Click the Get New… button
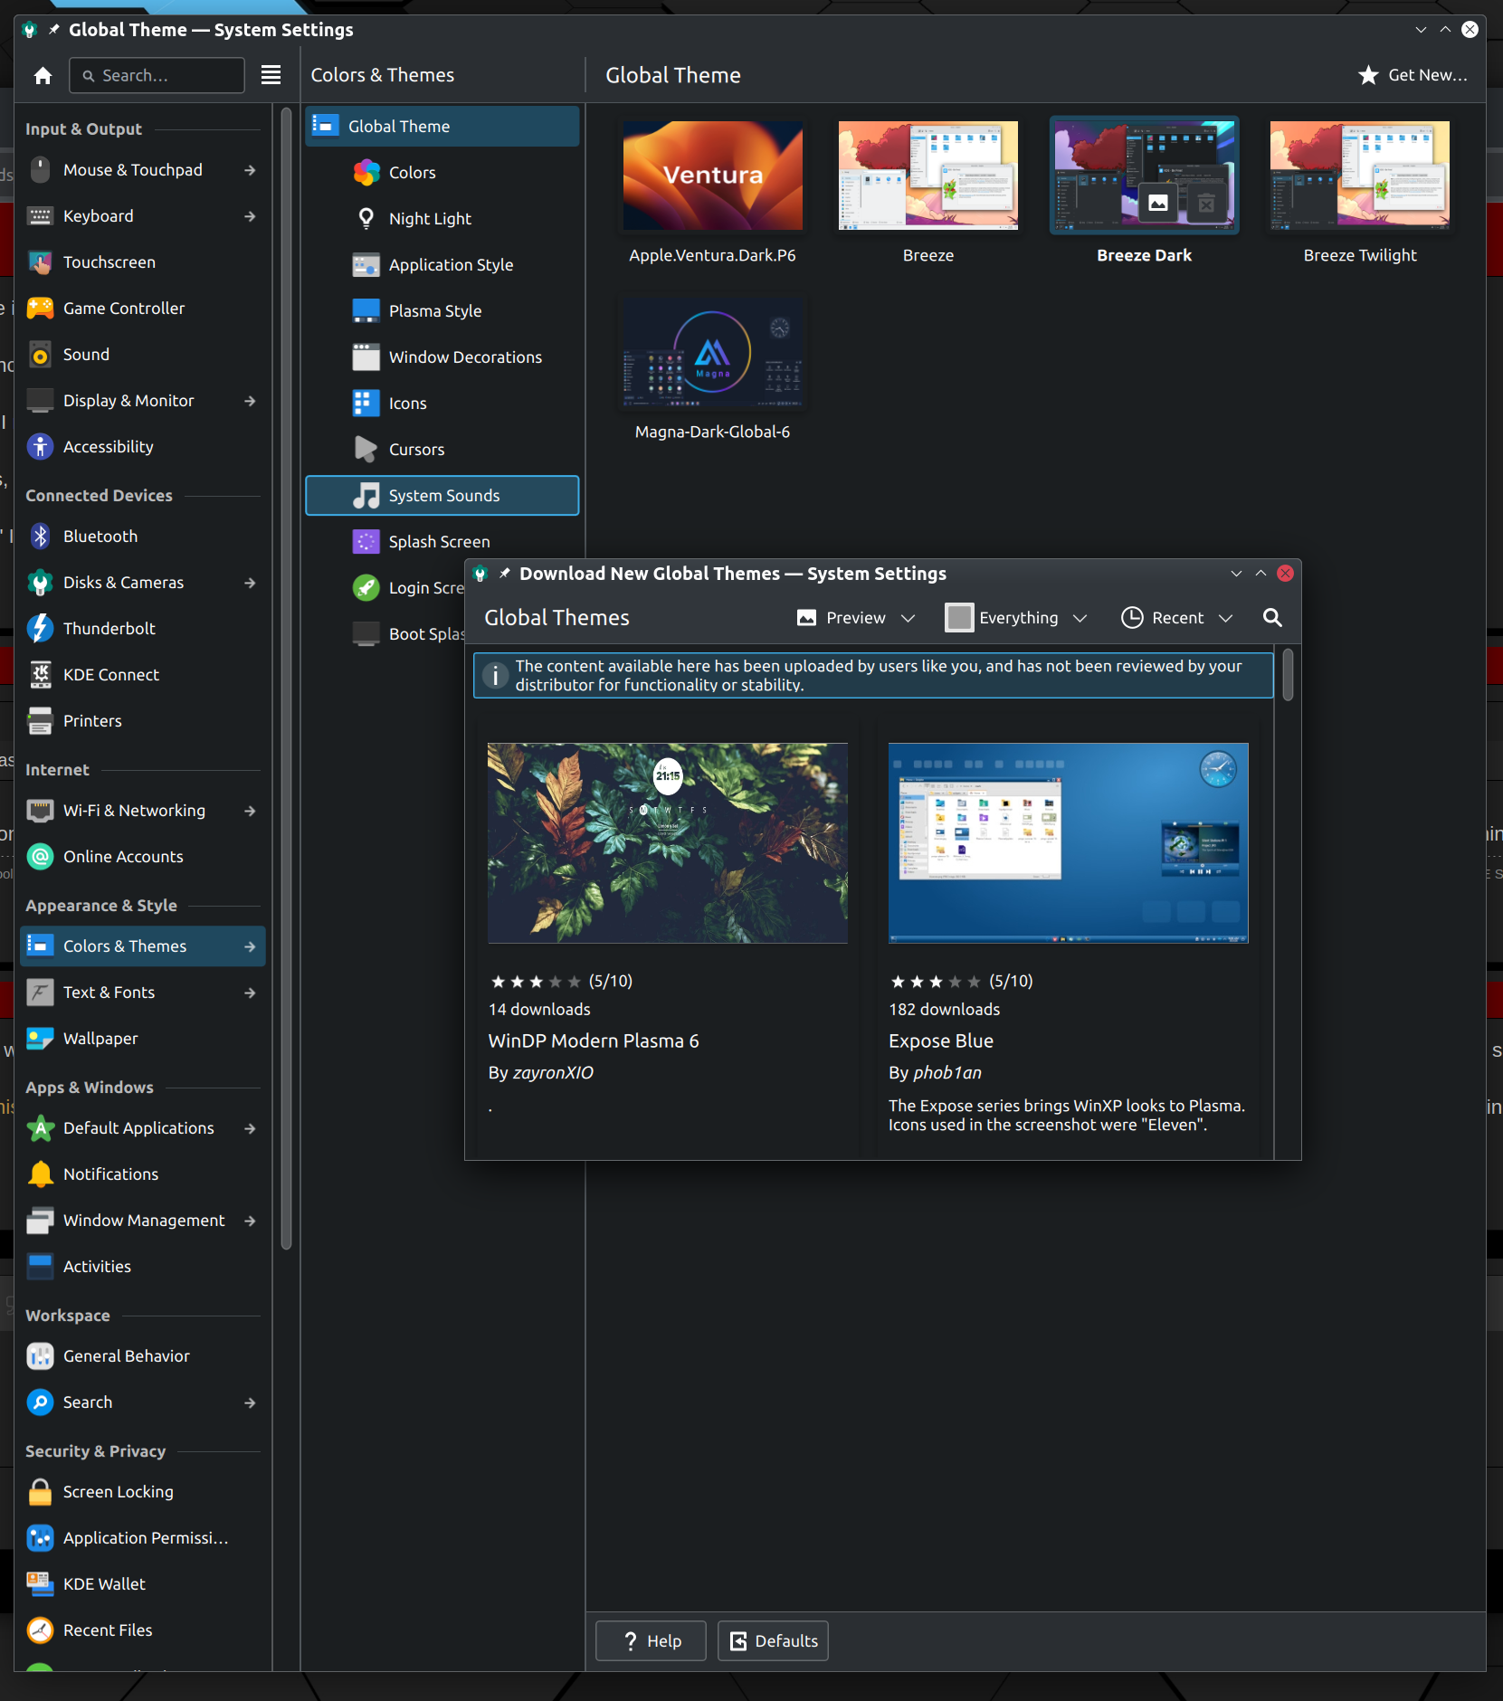Image resolution: width=1503 pixels, height=1701 pixels. tap(1413, 75)
